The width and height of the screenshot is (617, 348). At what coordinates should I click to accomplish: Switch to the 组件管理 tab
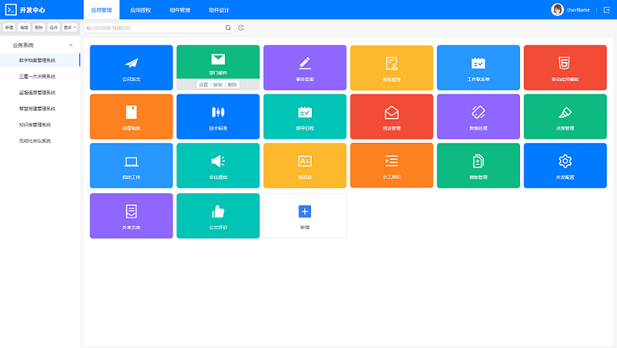tap(179, 9)
